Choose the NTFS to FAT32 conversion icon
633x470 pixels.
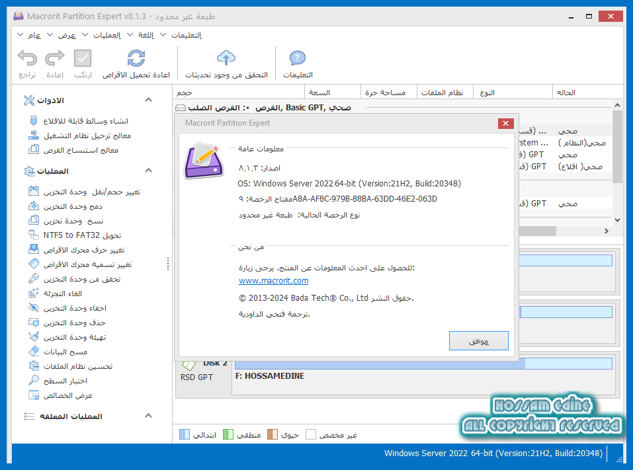tap(34, 235)
